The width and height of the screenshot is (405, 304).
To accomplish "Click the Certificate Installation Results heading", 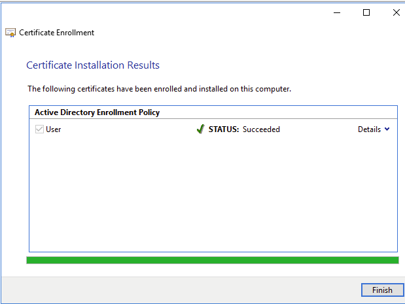I will 93,65.
